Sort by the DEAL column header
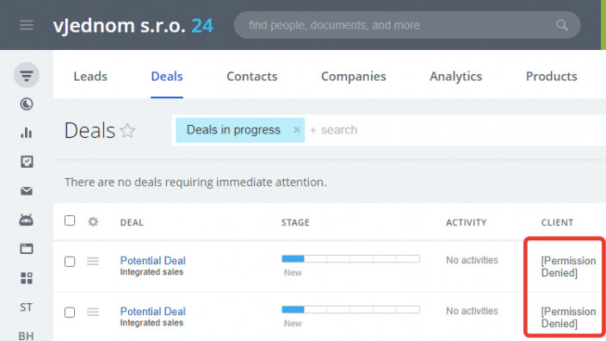This screenshot has height=341, width=606. pyautogui.click(x=132, y=222)
